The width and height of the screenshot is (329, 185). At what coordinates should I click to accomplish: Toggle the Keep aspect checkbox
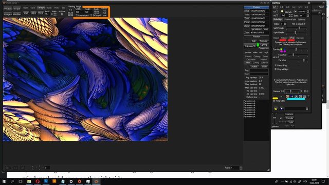pos(77,15)
